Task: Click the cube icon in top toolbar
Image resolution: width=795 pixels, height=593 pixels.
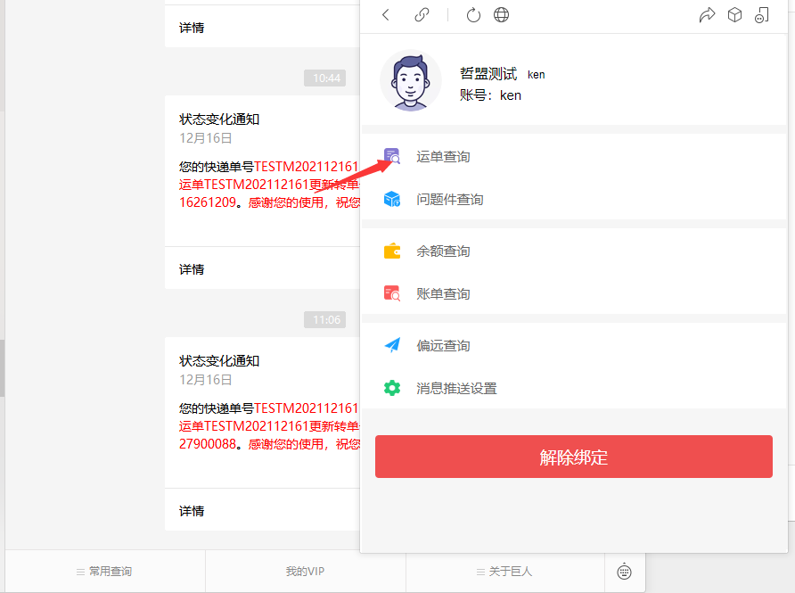Action: pos(734,14)
